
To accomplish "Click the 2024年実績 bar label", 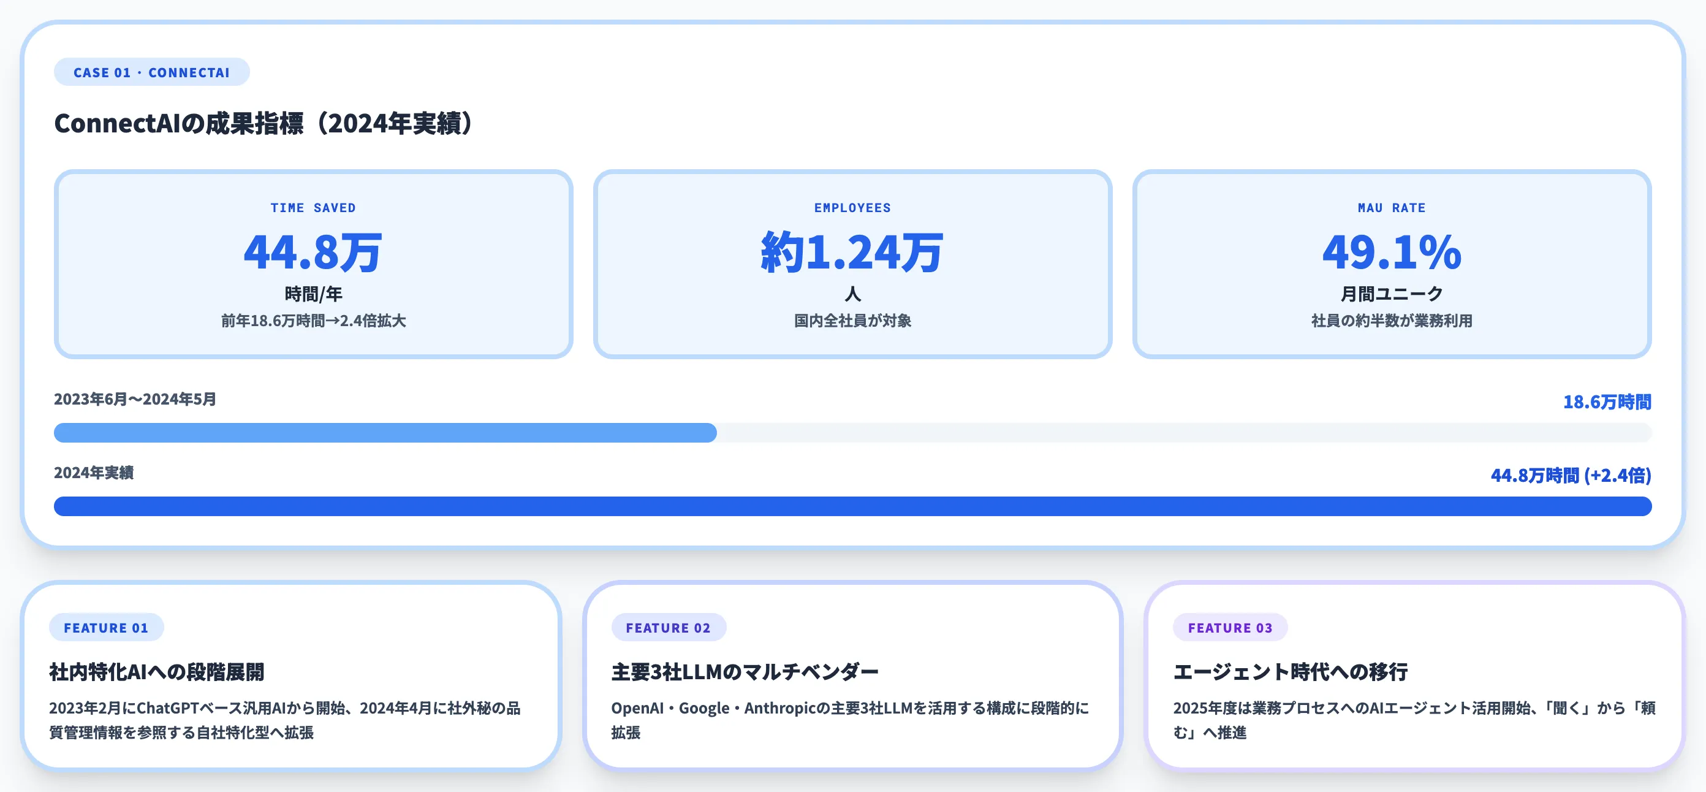I will 94,473.
